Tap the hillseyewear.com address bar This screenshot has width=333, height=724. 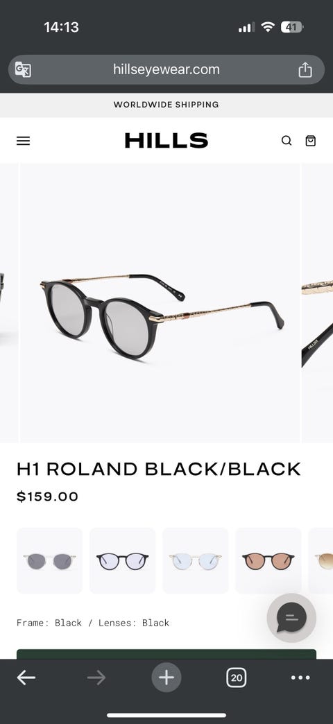coord(166,70)
